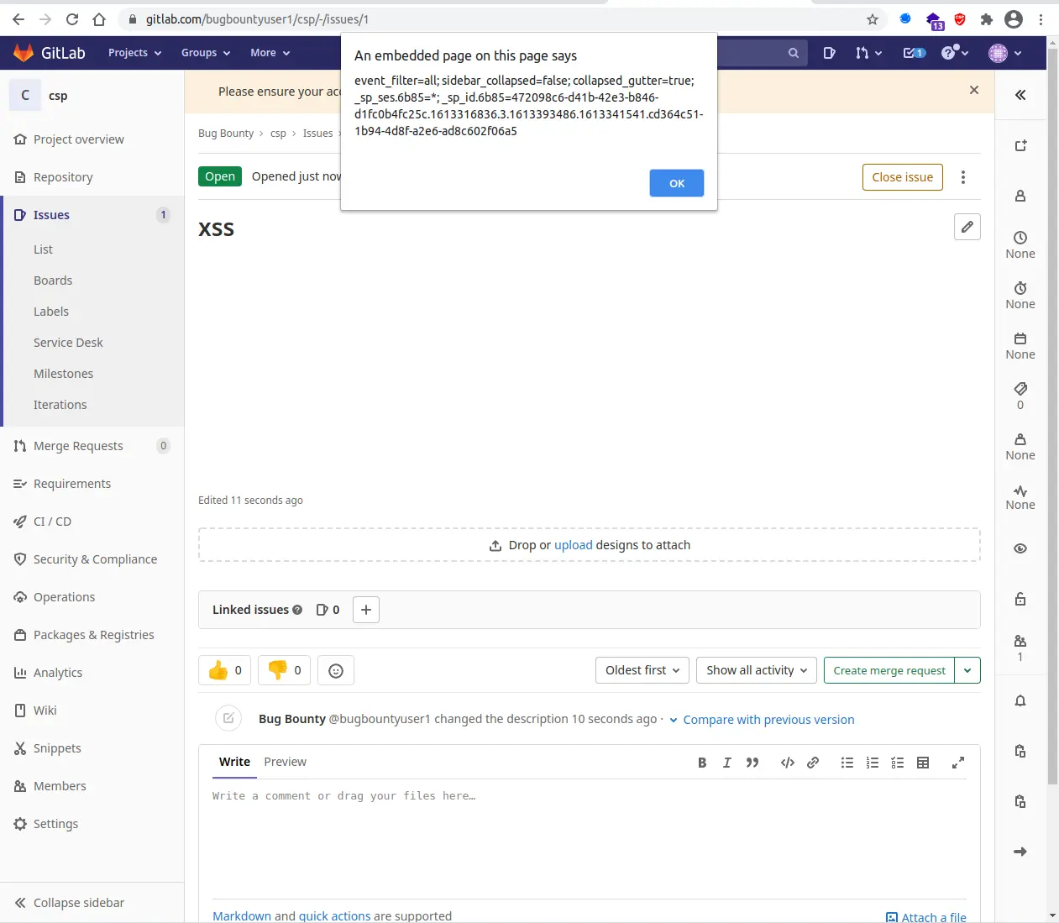Open the add reaction emoji picker
Image resolution: width=1059 pixels, height=923 pixels.
point(336,670)
